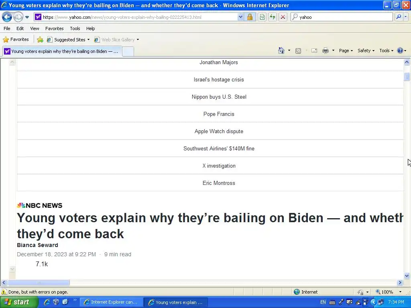
Task: Switch to Internet Explorer cannot taskbar window
Action: 111,302
